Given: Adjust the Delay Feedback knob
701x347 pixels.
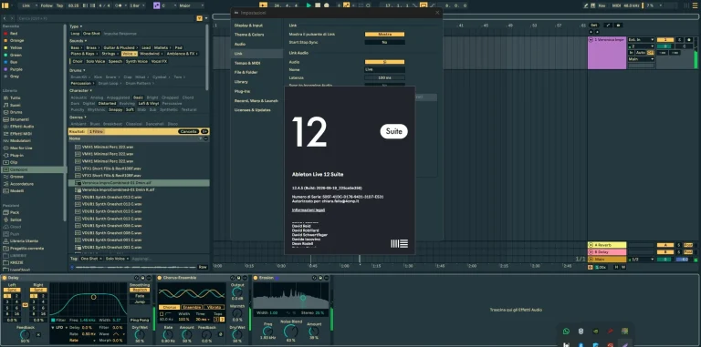Looking at the screenshot, I should (26, 334).
